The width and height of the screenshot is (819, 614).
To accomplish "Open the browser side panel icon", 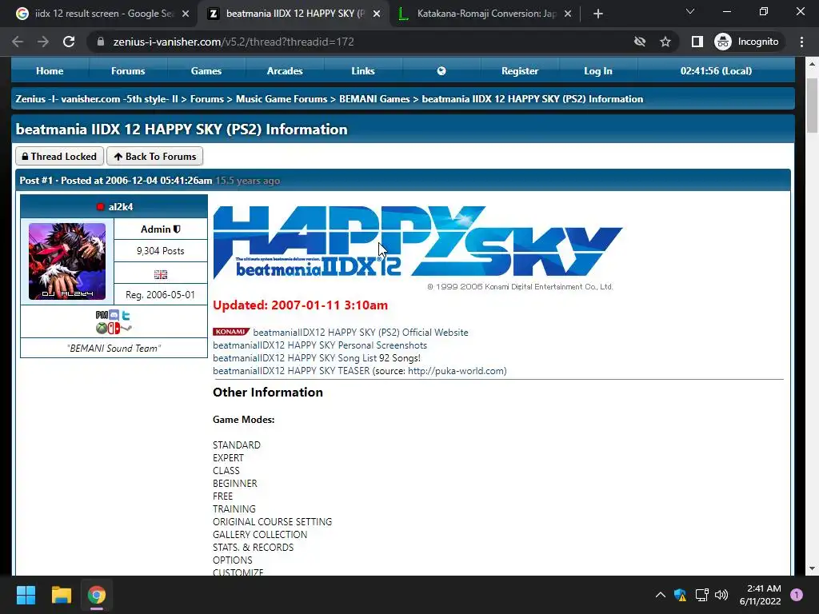I will [697, 42].
